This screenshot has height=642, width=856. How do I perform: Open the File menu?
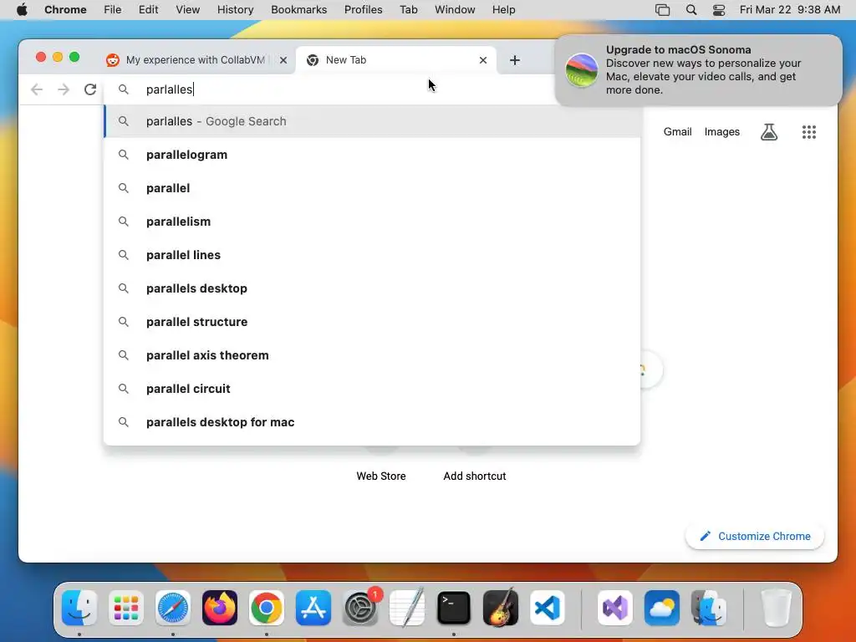(113, 10)
